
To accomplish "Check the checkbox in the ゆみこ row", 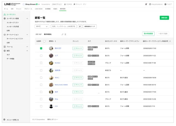I will 41,78.
